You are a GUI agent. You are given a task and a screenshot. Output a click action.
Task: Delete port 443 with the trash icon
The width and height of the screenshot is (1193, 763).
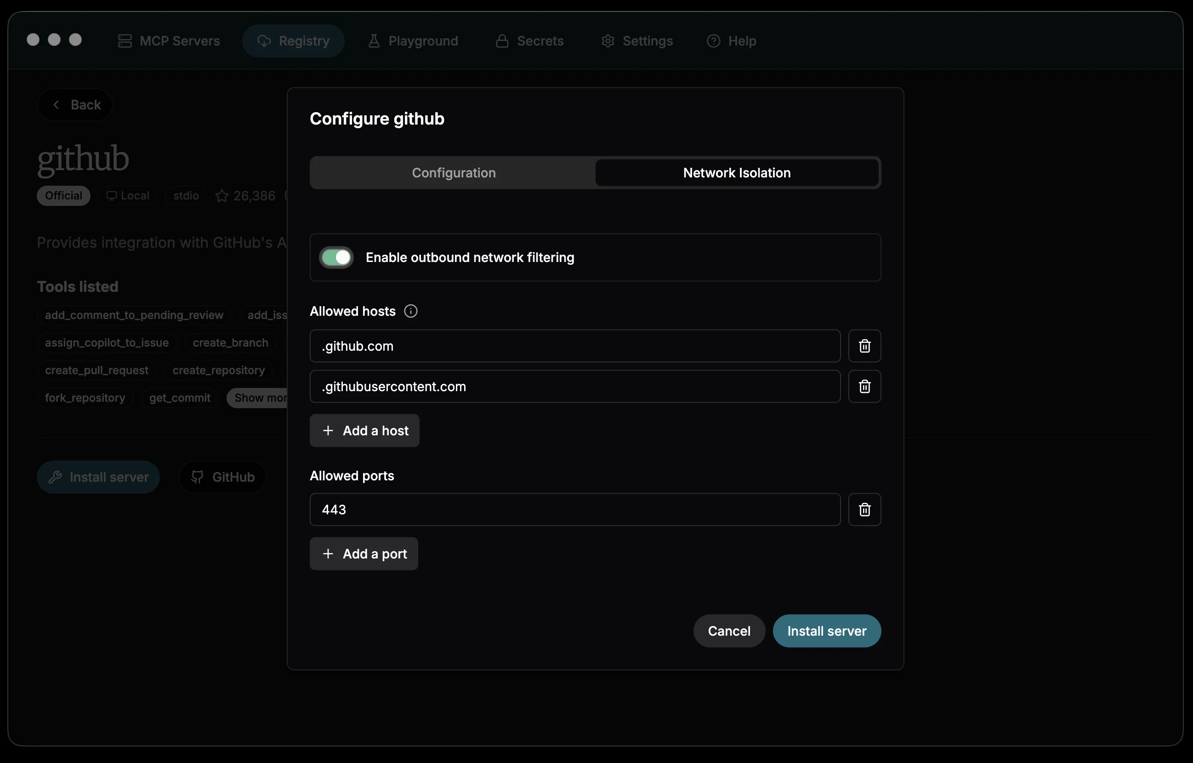point(864,509)
